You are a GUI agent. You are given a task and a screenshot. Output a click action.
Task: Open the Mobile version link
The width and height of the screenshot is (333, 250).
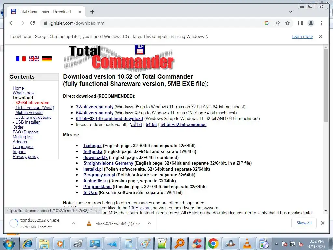(x=29, y=112)
